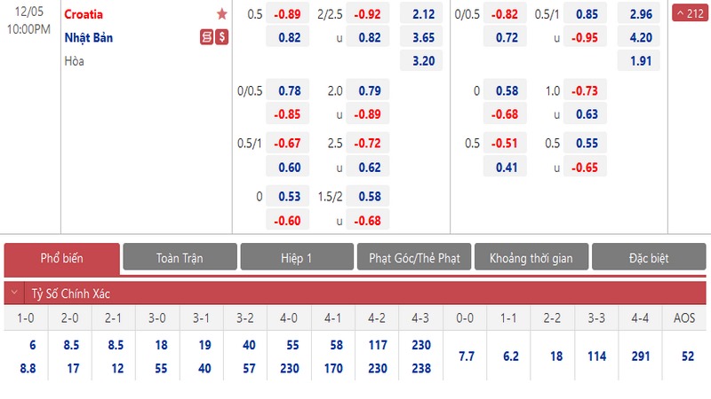Click the Nhật Bản team name
The image size is (711, 399).
[x=89, y=38]
